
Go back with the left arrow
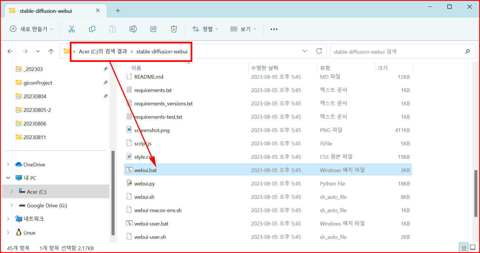click(10, 51)
